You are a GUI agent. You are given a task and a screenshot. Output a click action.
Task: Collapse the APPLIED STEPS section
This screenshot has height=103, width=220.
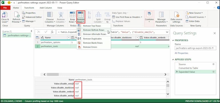pos(173,60)
